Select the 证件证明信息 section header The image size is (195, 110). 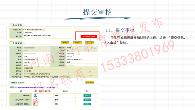17,83
